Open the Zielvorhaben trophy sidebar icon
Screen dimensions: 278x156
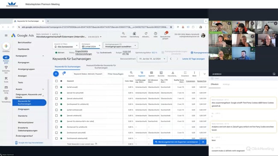pyautogui.click(x=6, y=67)
